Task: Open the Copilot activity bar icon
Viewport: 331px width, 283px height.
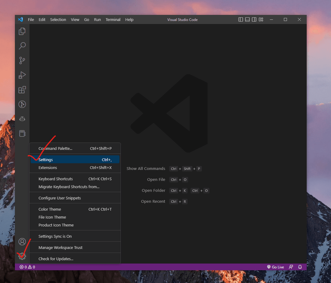Action: (x=22, y=119)
